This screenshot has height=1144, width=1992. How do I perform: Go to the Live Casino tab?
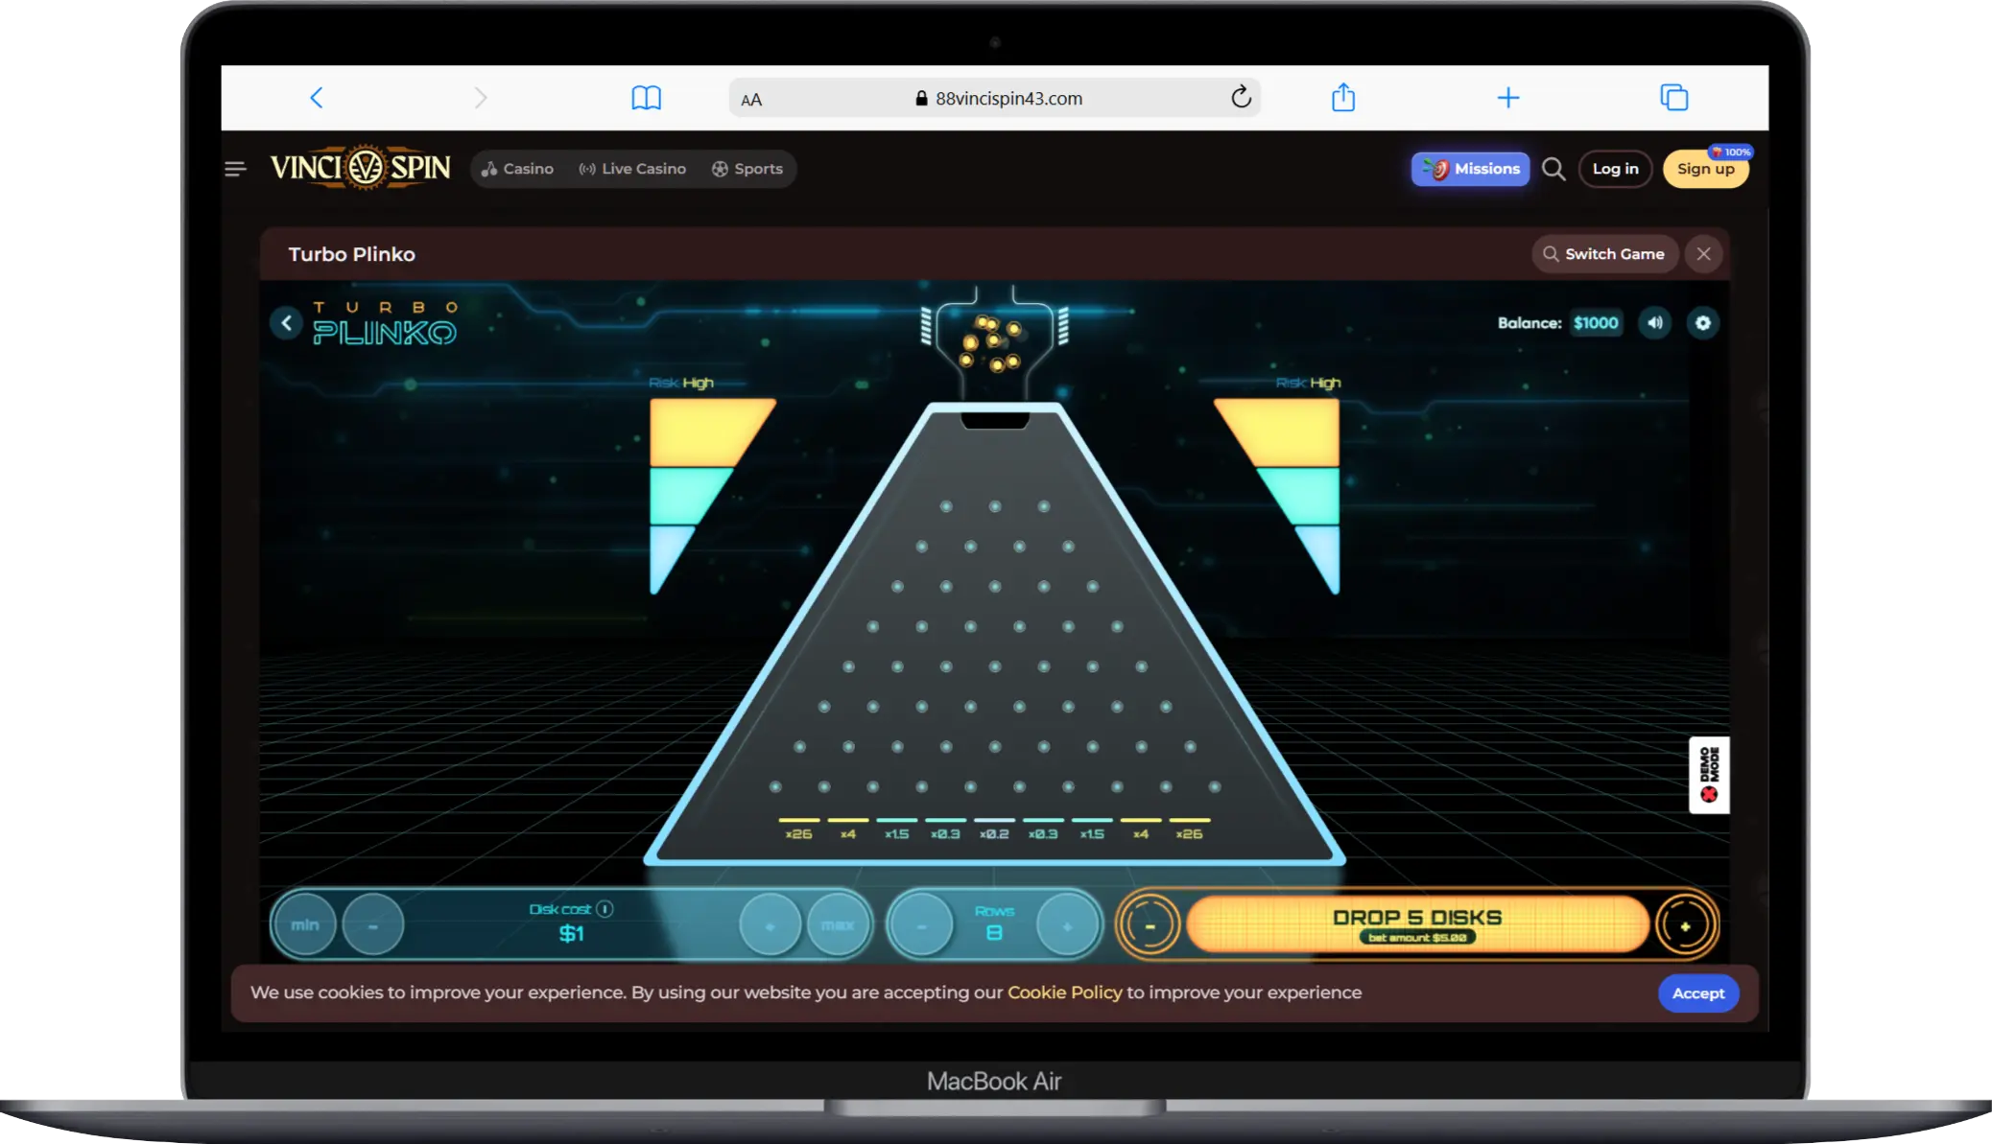[632, 169]
